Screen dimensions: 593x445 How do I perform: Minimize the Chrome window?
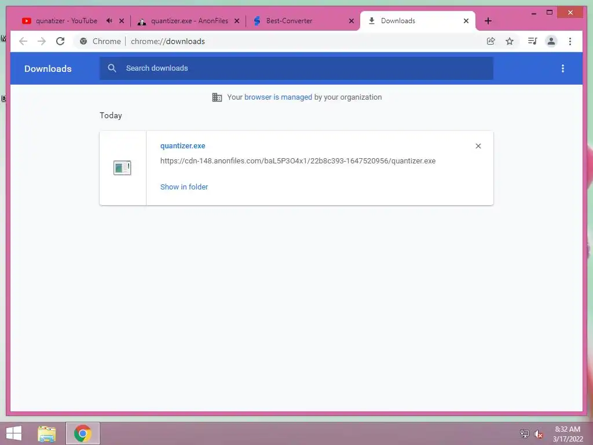(533, 13)
